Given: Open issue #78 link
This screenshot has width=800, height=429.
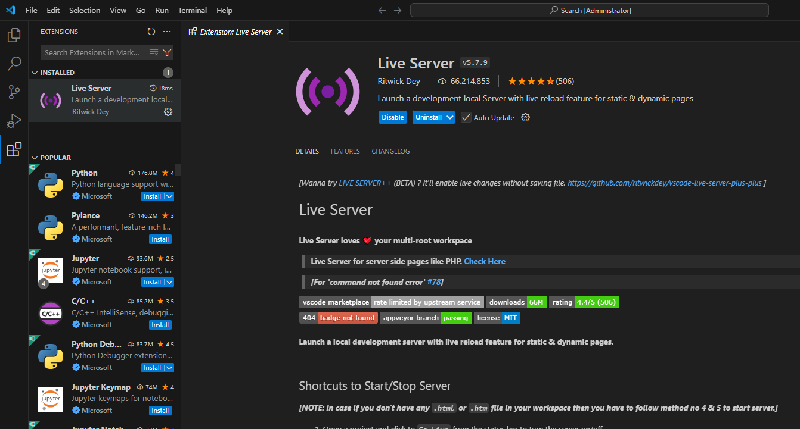Looking at the screenshot, I should point(434,281).
